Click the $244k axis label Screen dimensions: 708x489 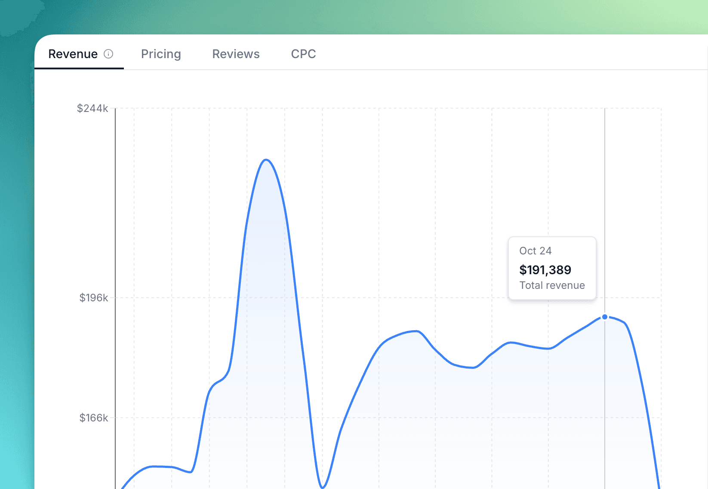[x=92, y=108]
